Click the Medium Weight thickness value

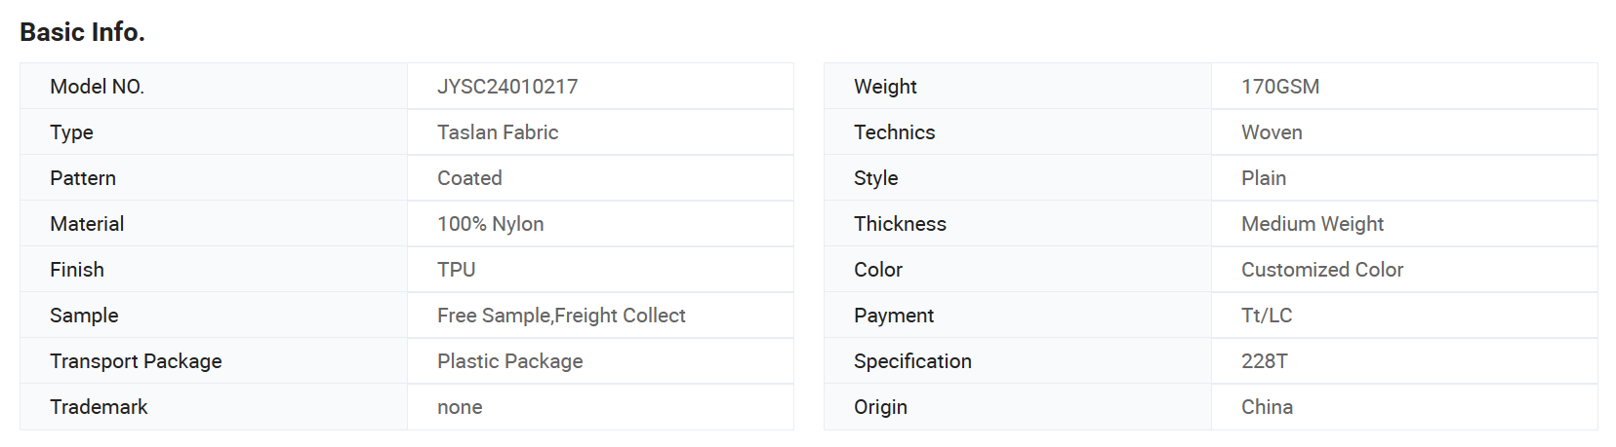[1313, 224]
